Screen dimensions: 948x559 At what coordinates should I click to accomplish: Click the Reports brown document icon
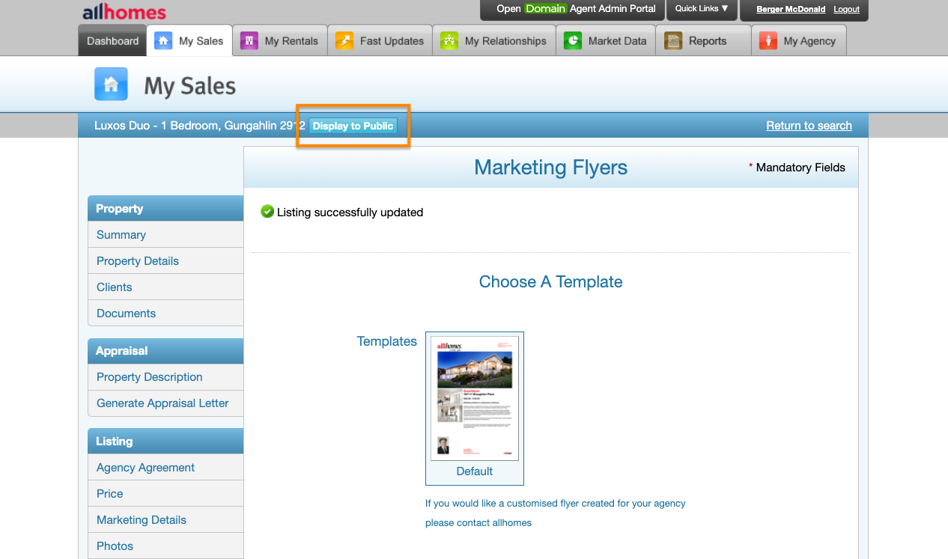pyautogui.click(x=674, y=41)
